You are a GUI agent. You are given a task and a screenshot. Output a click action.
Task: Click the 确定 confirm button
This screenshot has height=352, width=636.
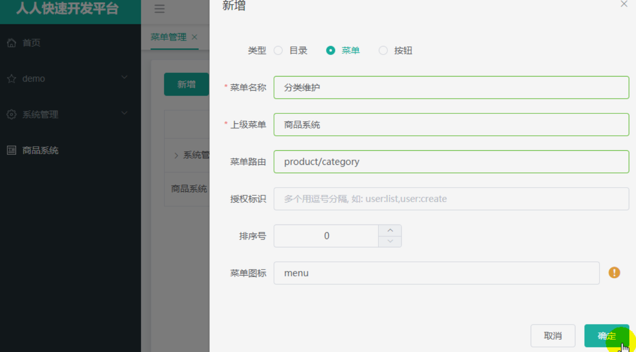coord(606,336)
